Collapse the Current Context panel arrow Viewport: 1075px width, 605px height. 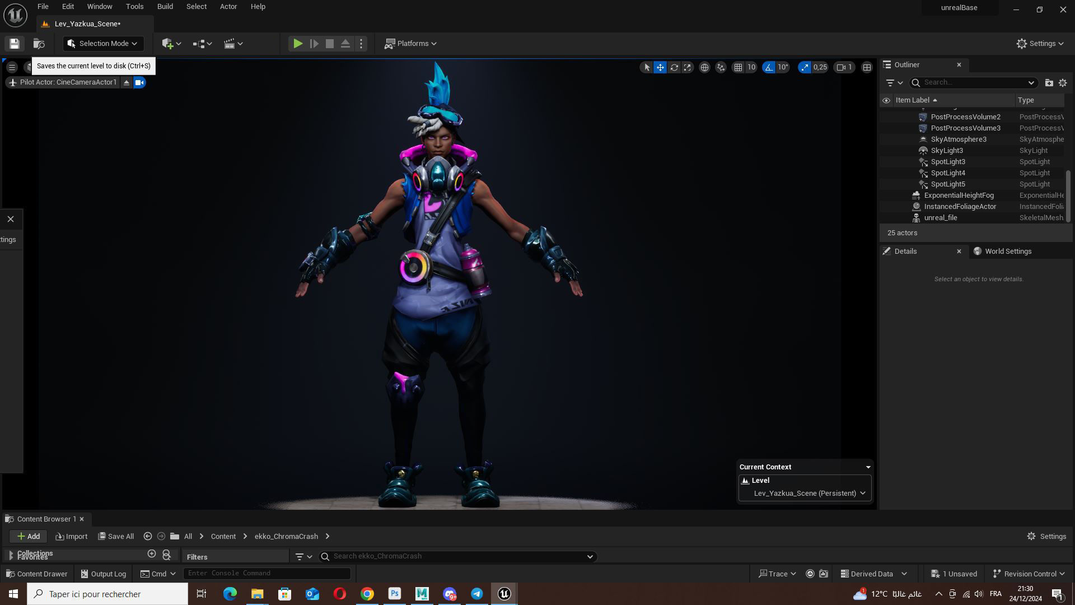coord(868,467)
